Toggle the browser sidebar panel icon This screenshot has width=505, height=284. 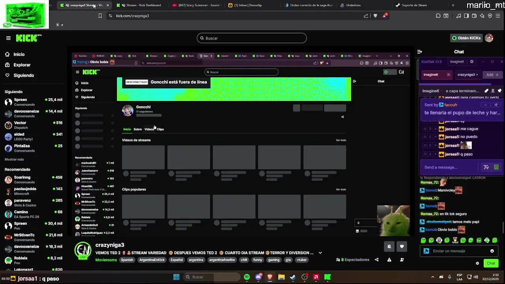[466, 16]
